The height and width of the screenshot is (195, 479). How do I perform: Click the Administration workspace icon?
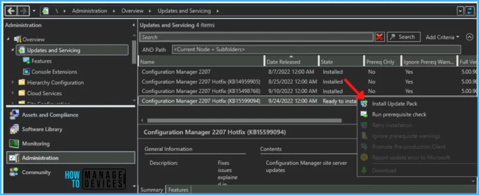coord(14,158)
